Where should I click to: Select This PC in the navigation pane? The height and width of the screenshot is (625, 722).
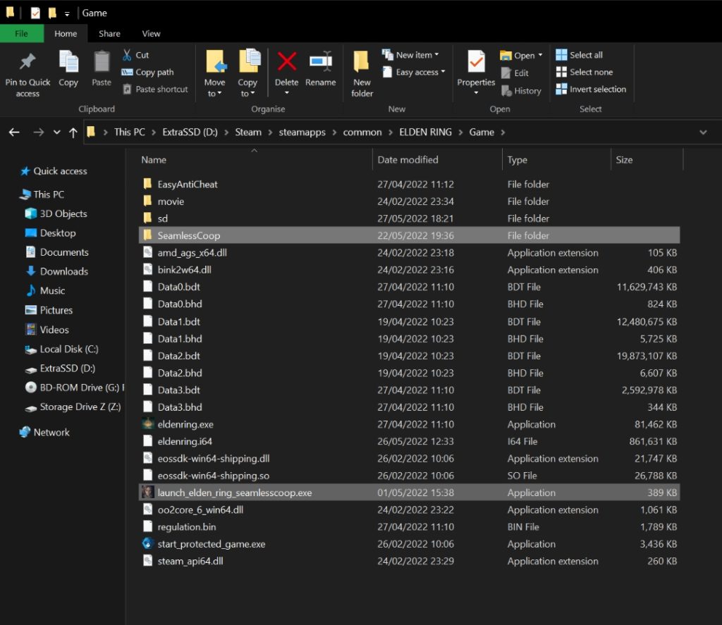tap(42, 194)
